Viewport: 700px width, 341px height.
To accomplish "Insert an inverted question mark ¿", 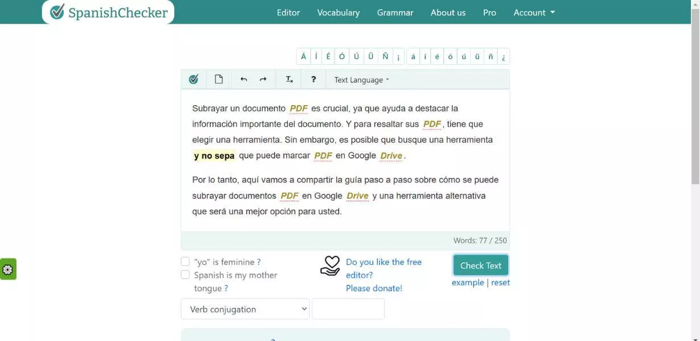I will tap(503, 56).
